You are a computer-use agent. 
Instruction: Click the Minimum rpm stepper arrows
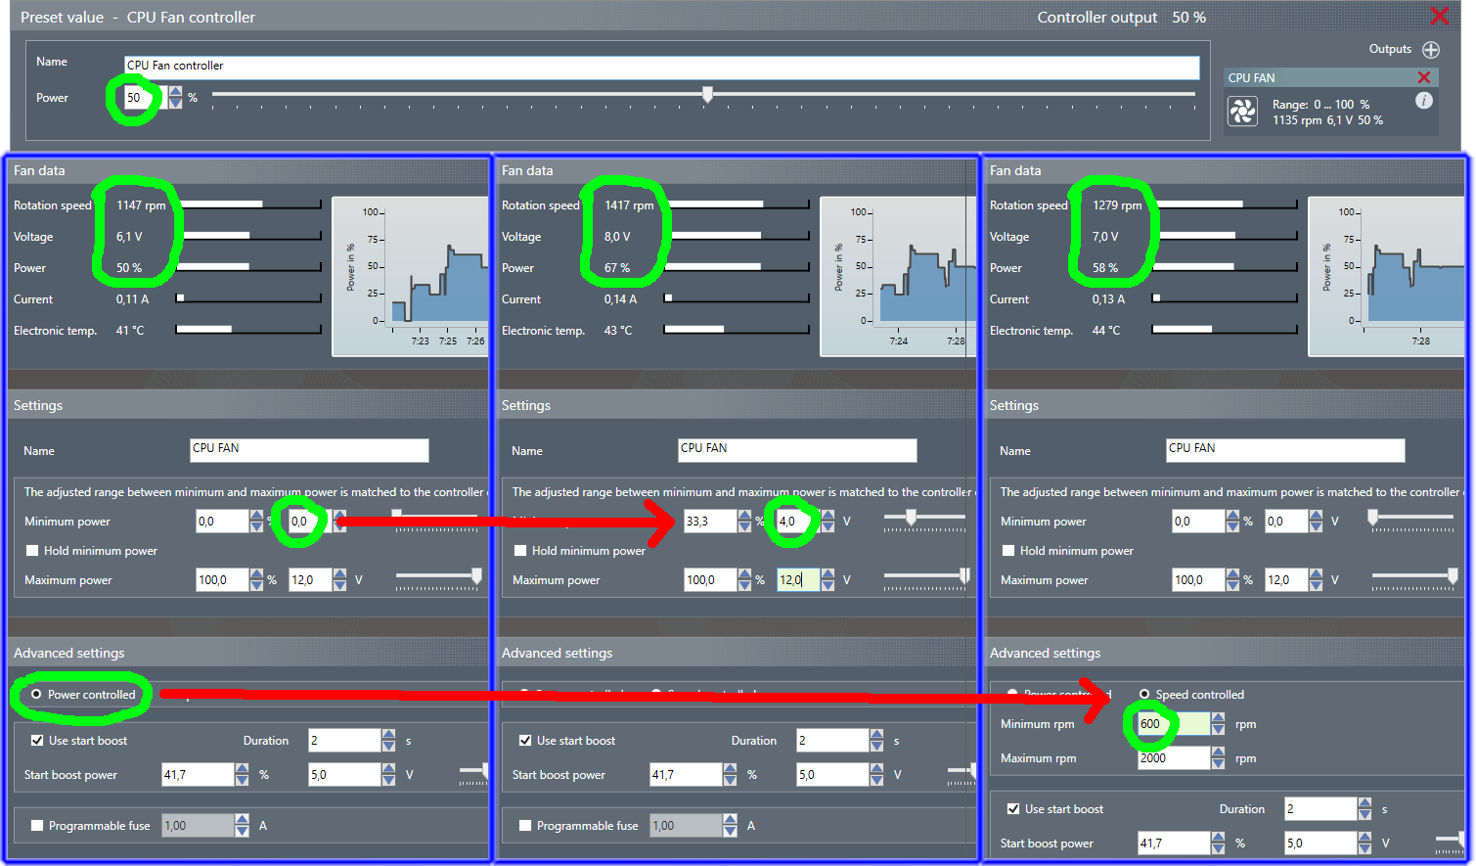[x=1218, y=724]
